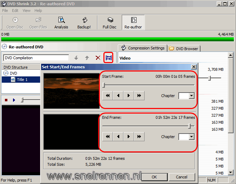Click scrollbar down arrow in compression panel

(x=231, y=172)
